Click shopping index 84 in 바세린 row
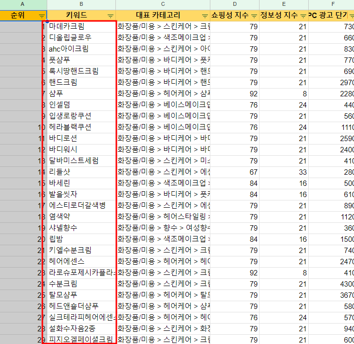The height and width of the screenshot is (344, 354). 235,183
